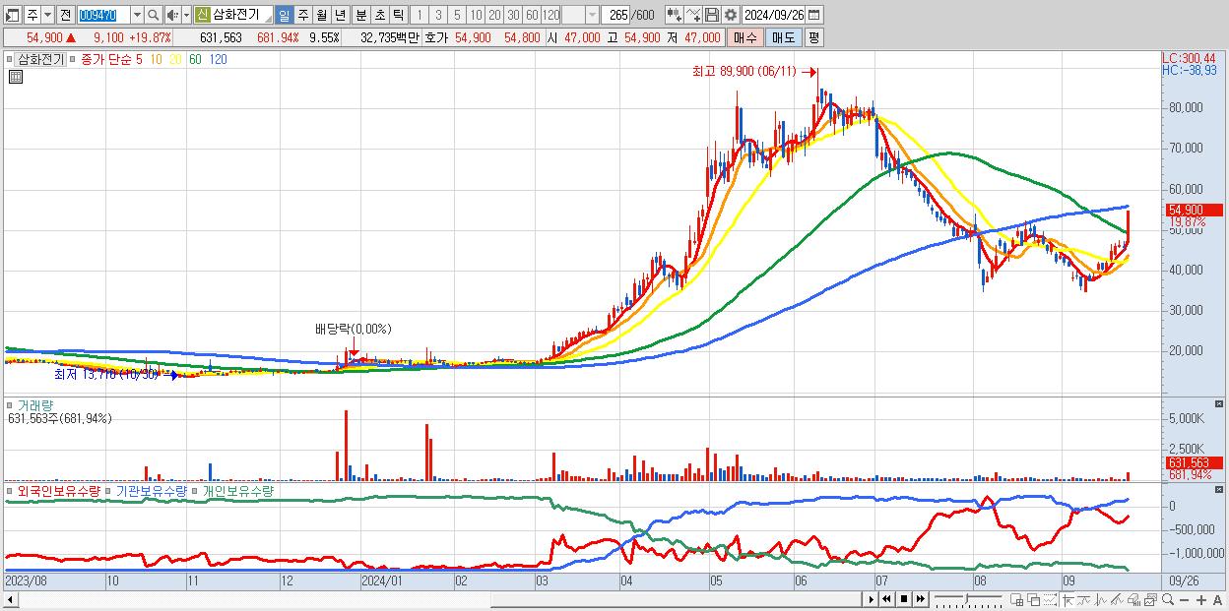
Task: Select interval 30 button
Action: click(x=513, y=15)
